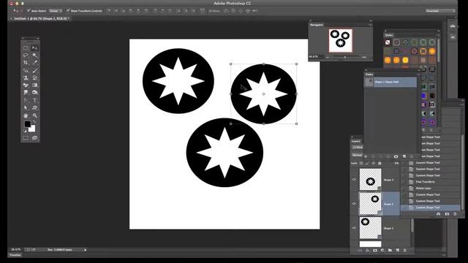The image size is (468, 263).
Task: Toggle lock position in Layers panel
Action: point(374,163)
